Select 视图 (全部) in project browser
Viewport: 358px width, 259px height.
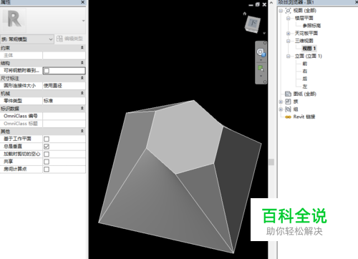[x=305, y=11]
